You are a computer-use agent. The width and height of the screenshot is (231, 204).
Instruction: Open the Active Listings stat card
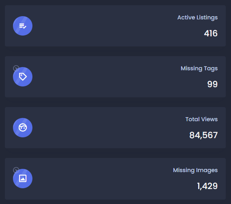[x=115, y=26]
